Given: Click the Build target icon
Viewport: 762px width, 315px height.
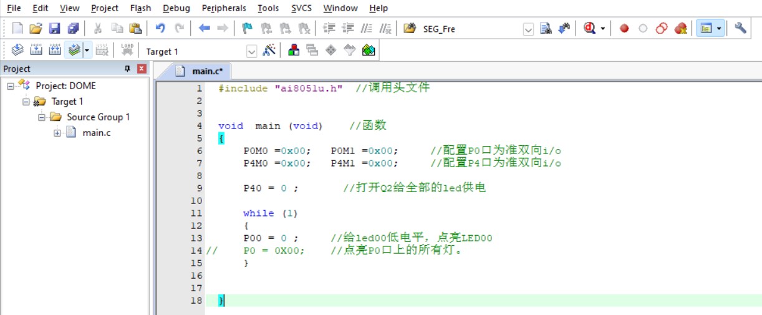Looking at the screenshot, I should 36,51.
